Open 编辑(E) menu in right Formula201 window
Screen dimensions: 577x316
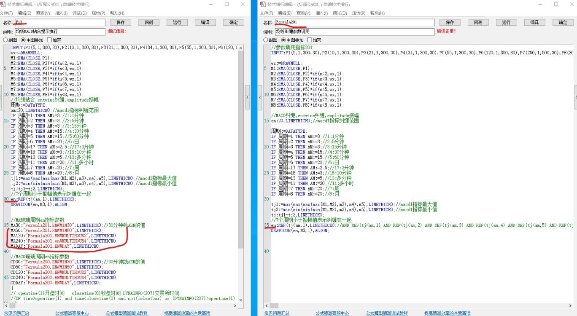(x=284, y=13)
